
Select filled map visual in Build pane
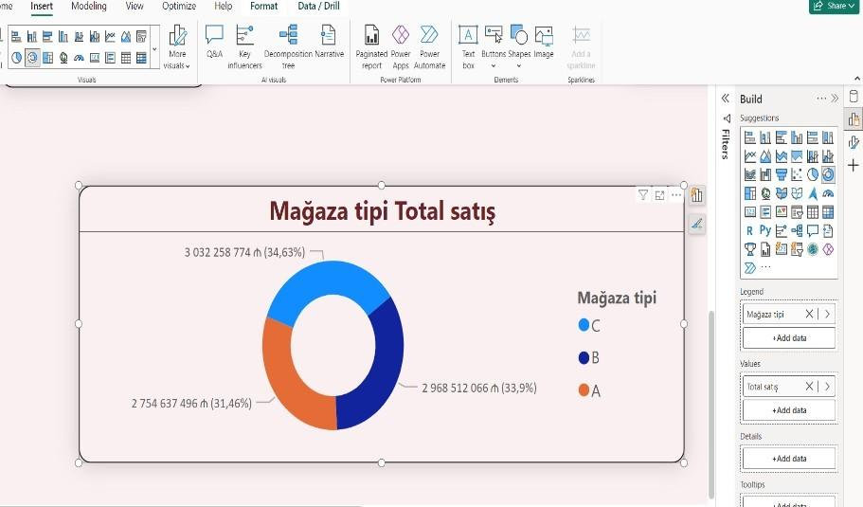coord(781,193)
